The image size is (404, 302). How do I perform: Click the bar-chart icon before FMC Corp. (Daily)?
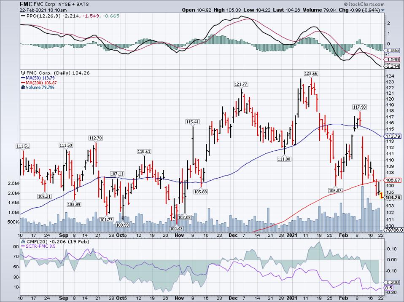click(x=23, y=73)
